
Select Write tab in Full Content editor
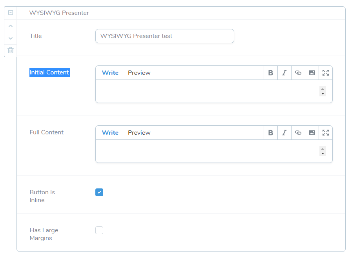110,133
